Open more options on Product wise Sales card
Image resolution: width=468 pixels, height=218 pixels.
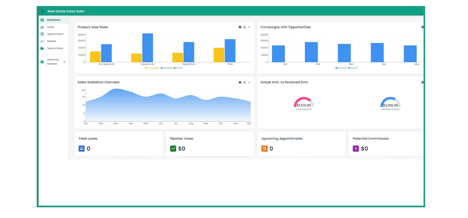click(x=249, y=27)
